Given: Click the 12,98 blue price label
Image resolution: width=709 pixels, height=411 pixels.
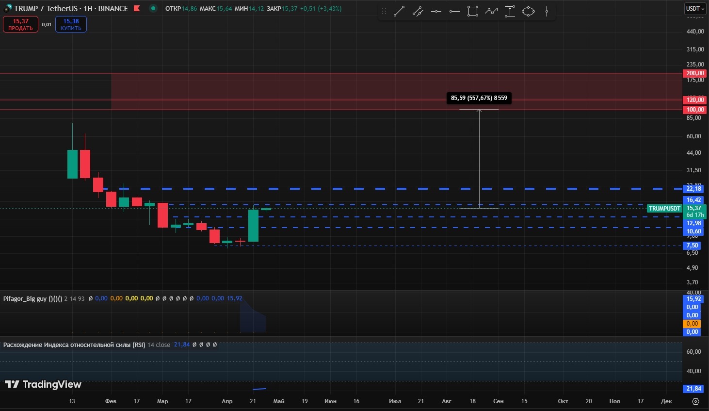Looking at the screenshot, I should 694,223.
